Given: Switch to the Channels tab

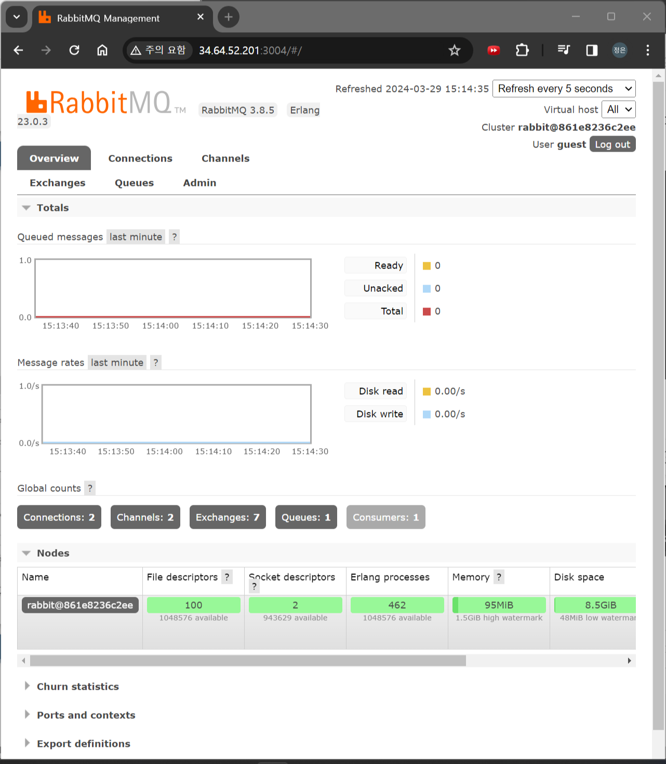Looking at the screenshot, I should 225,158.
